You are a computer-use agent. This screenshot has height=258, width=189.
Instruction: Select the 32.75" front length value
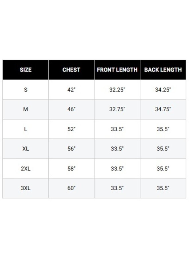point(117,109)
